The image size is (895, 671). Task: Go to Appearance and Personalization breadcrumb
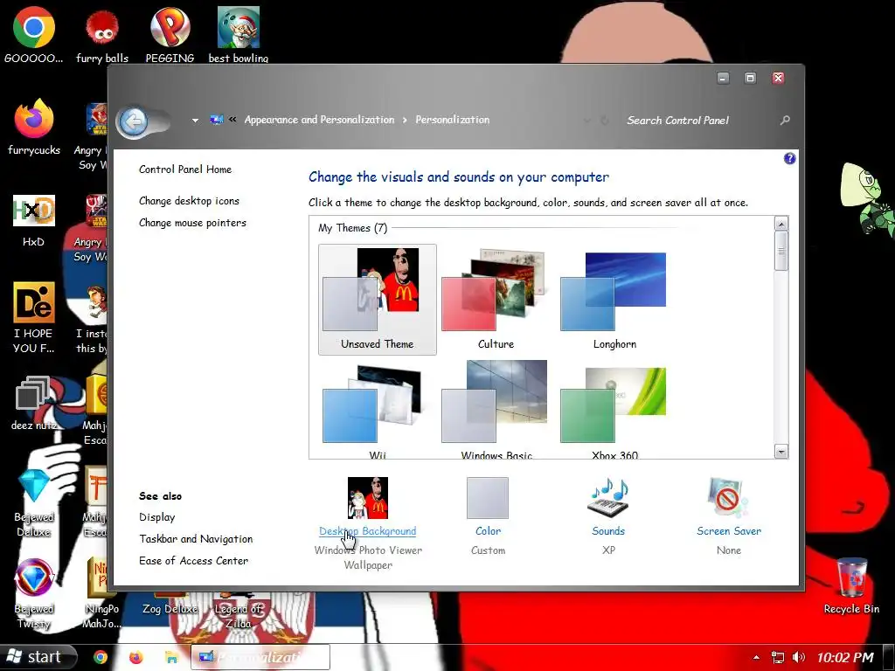[319, 120]
